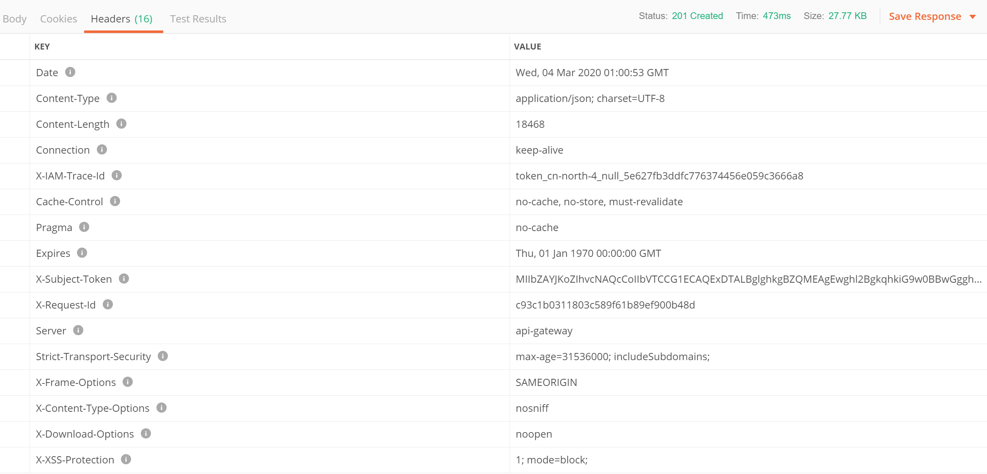Click the info icon beside Date header
The width and height of the screenshot is (987, 474).
tap(70, 72)
